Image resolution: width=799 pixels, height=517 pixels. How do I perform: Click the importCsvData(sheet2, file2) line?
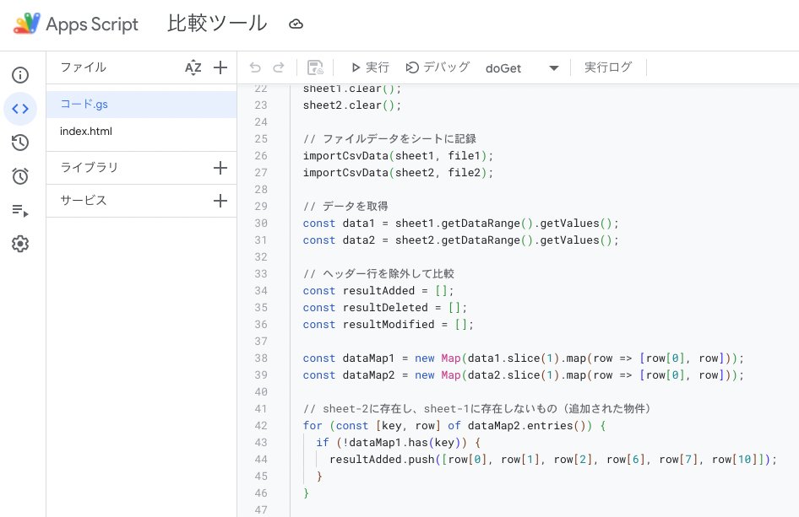pyautogui.click(x=398, y=173)
